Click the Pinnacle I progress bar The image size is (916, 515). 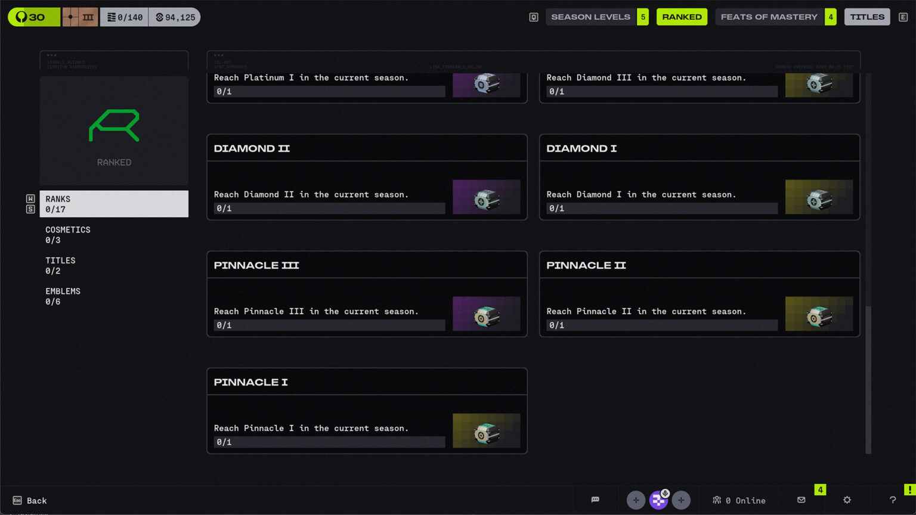click(x=330, y=442)
